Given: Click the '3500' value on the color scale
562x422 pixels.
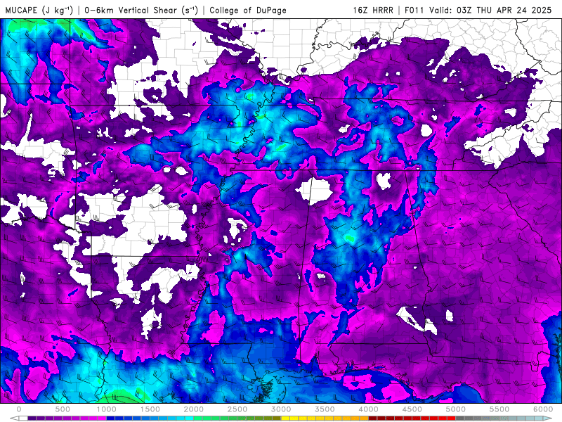Looking at the screenshot, I should [325, 409].
